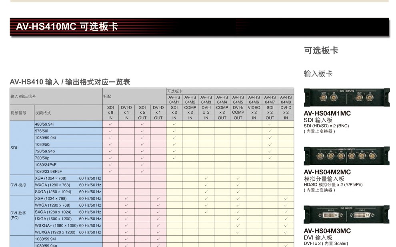Click the 'SDI' video signal group cell
The width and height of the screenshot is (396, 247).
(x=22, y=148)
